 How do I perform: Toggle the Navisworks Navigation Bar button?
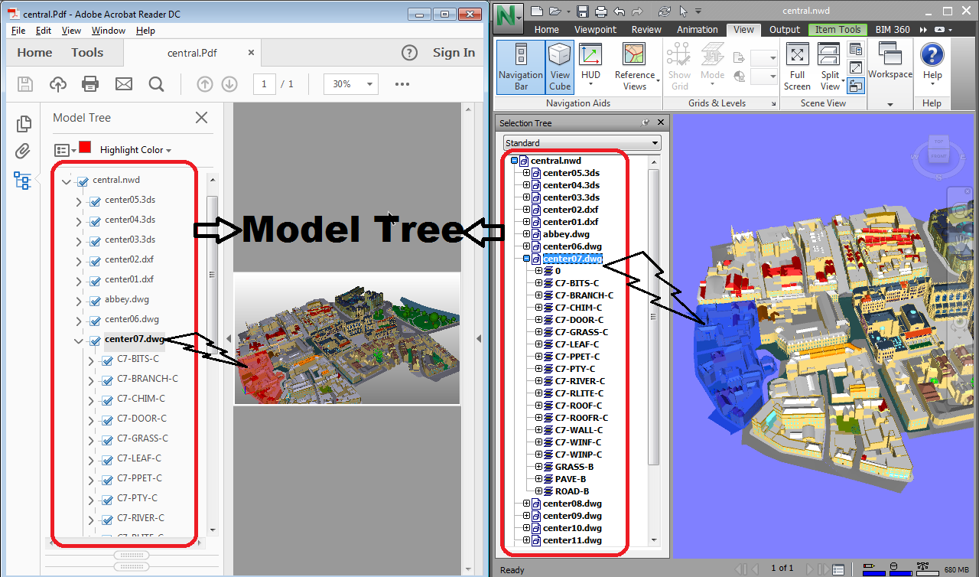point(520,67)
